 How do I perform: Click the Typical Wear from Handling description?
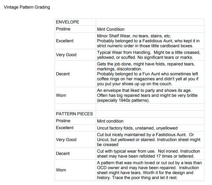tap(148, 55)
